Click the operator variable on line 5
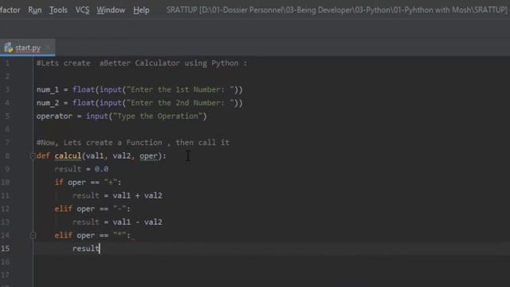 tap(54, 116)
